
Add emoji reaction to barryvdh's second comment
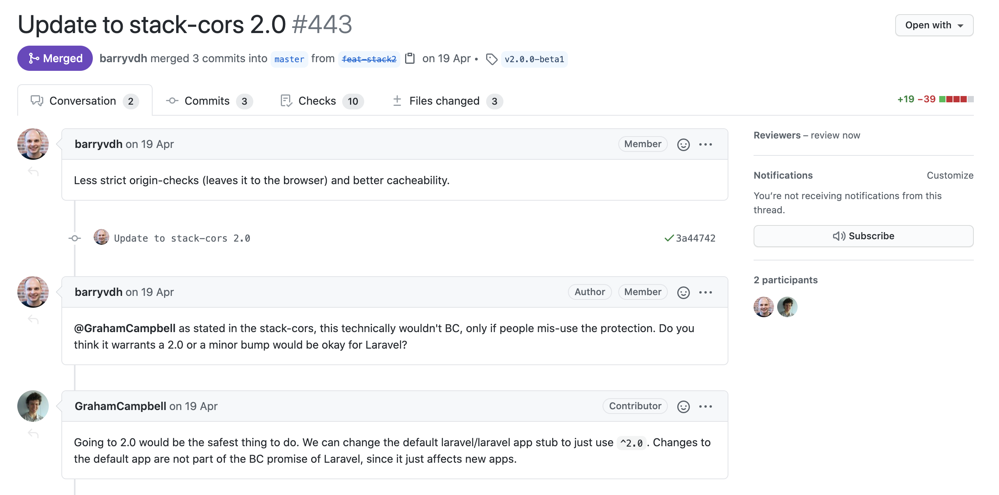point(684,292)
